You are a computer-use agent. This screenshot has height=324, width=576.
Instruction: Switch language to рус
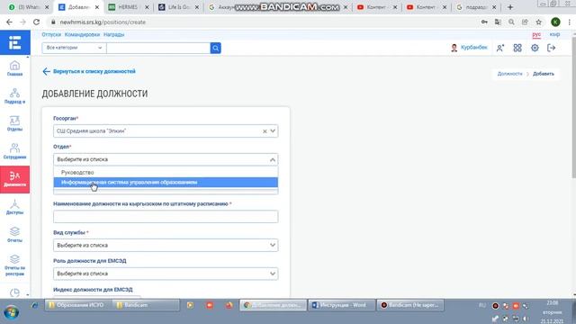point(536,34)
